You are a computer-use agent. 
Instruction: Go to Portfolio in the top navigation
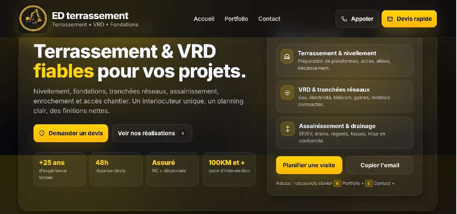pos(236,19)
